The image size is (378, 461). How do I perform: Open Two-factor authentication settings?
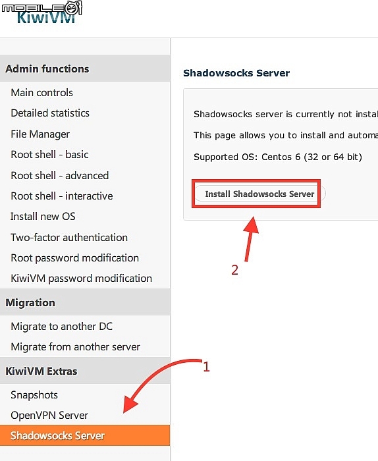click(69, 237)
